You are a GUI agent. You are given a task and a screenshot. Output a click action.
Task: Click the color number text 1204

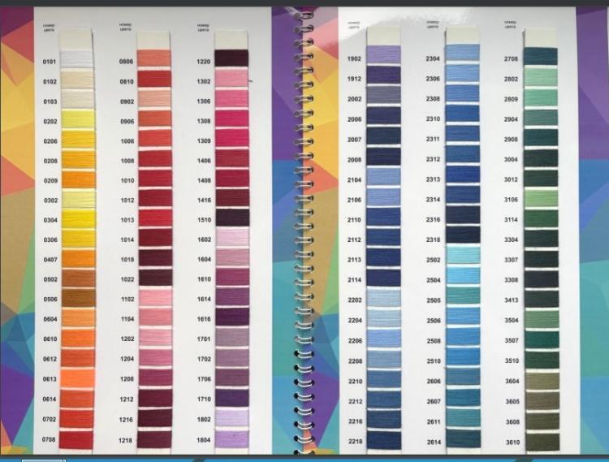pyautogui.click(x=127, y=359)
